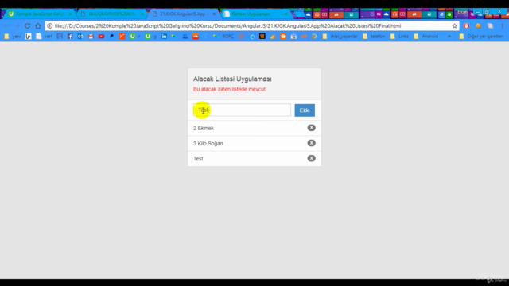Select the '21.KJGK.AngularJS.App' tab

[x=183, y=14]
